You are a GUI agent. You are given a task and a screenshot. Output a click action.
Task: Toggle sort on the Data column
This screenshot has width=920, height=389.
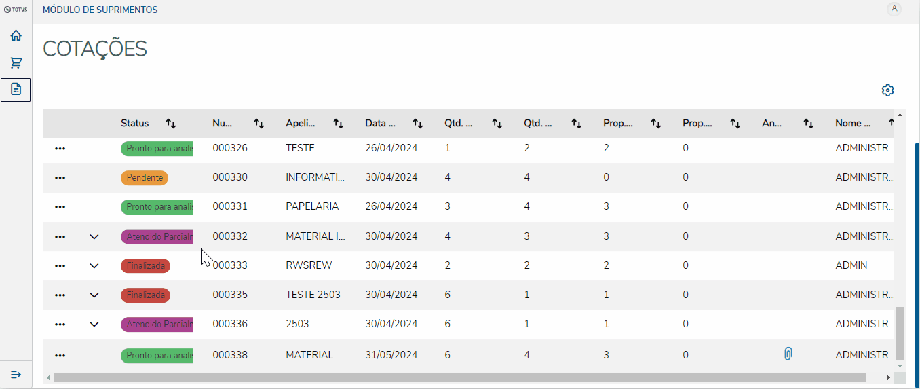[x=418, y=124]
